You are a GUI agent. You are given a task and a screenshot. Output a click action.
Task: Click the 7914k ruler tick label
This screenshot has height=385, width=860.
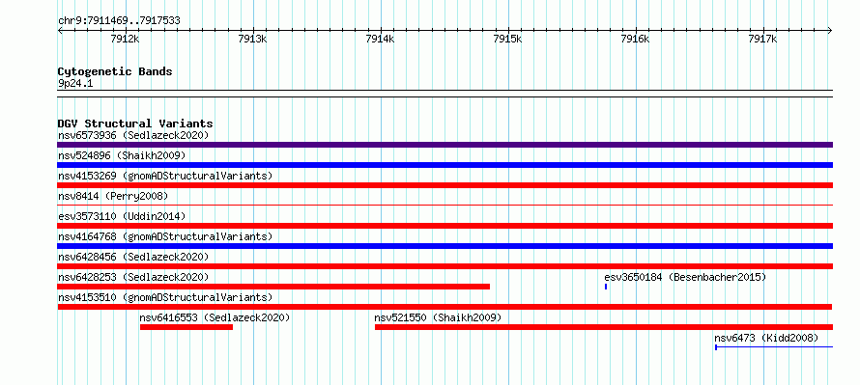(x=380, y=40)
